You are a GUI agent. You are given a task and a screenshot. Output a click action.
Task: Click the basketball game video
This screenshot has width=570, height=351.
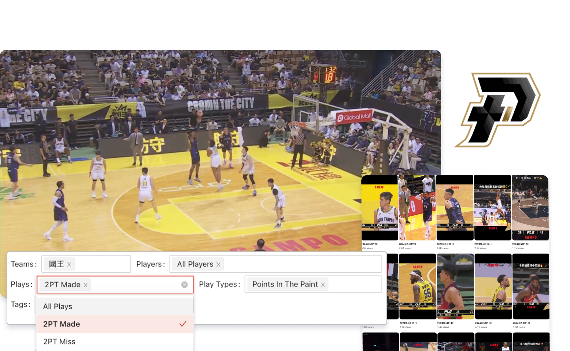click(220, 150)
